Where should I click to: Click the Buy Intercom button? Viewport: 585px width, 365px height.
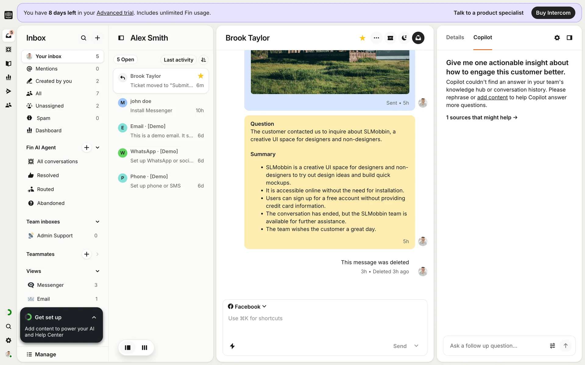(553, 13)
